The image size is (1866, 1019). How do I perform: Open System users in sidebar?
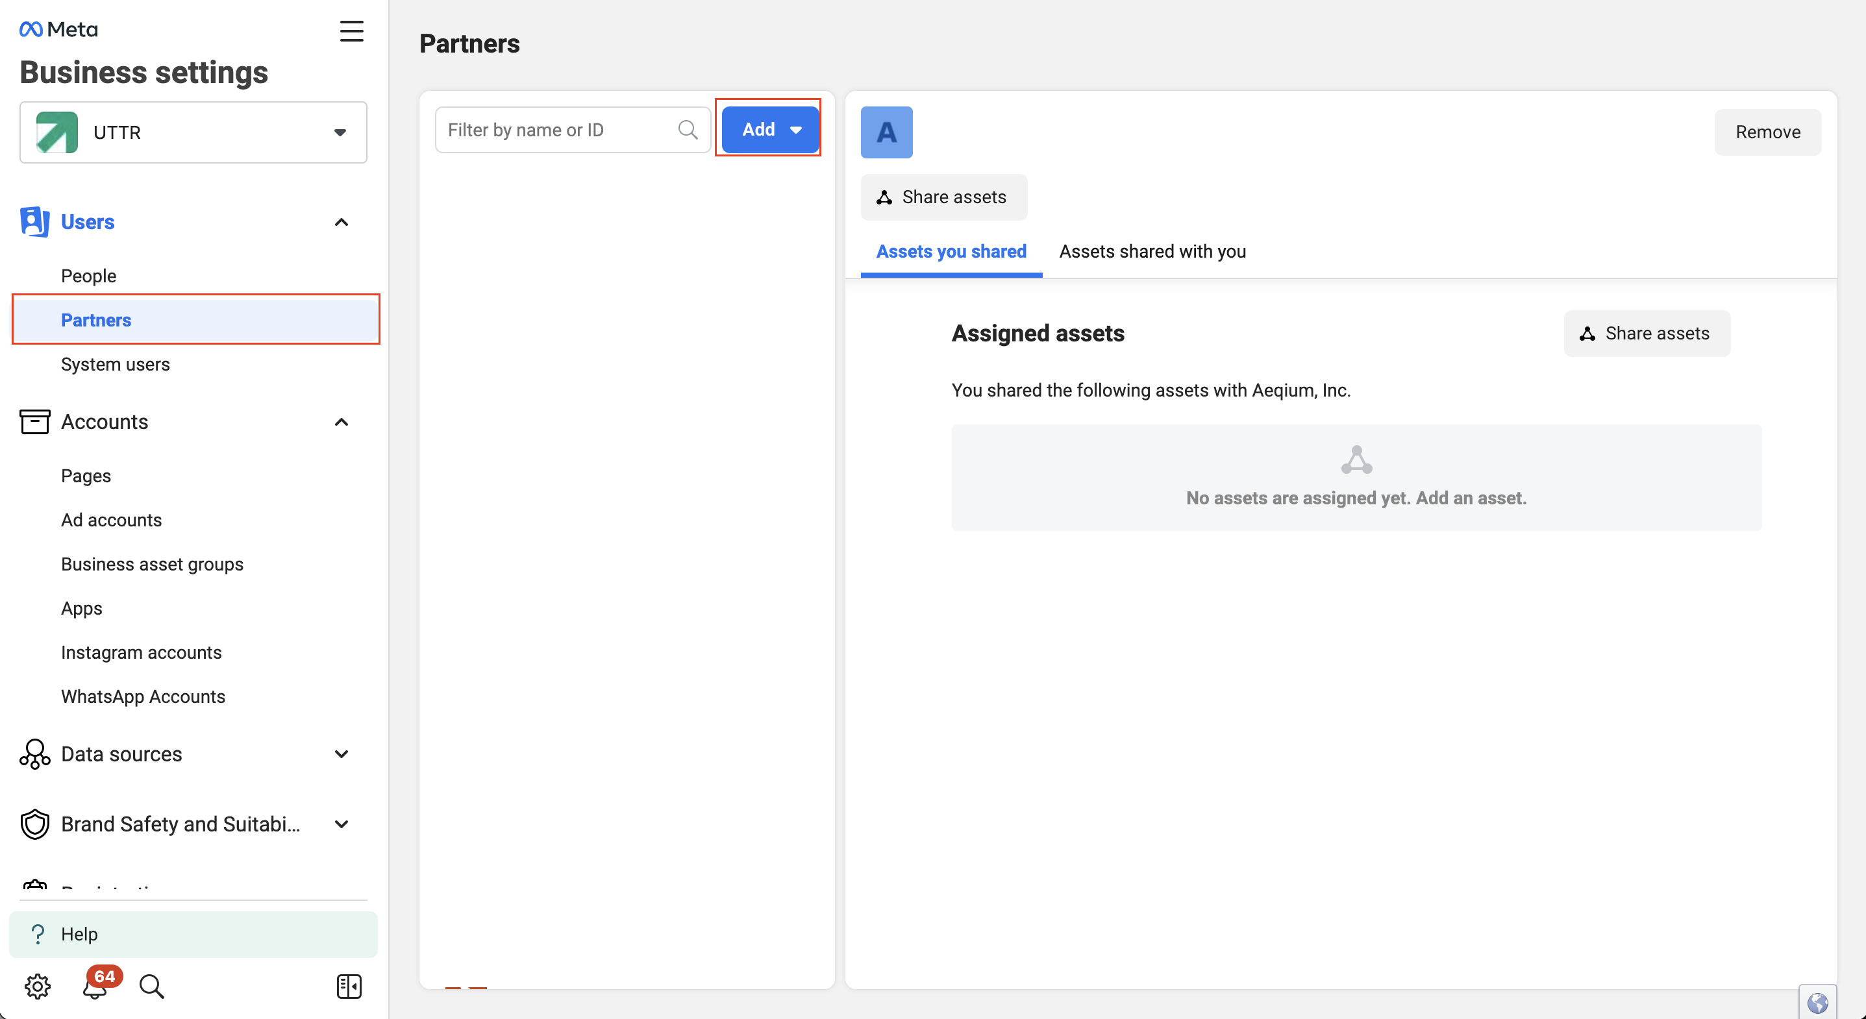115,364
